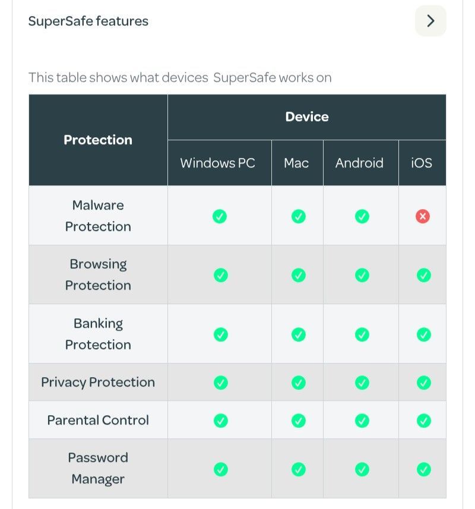Image resolution: width=475 pixels, height=509 pixels.
Task: Click the red cross for iOS Malware Protection
Action: 423,216
